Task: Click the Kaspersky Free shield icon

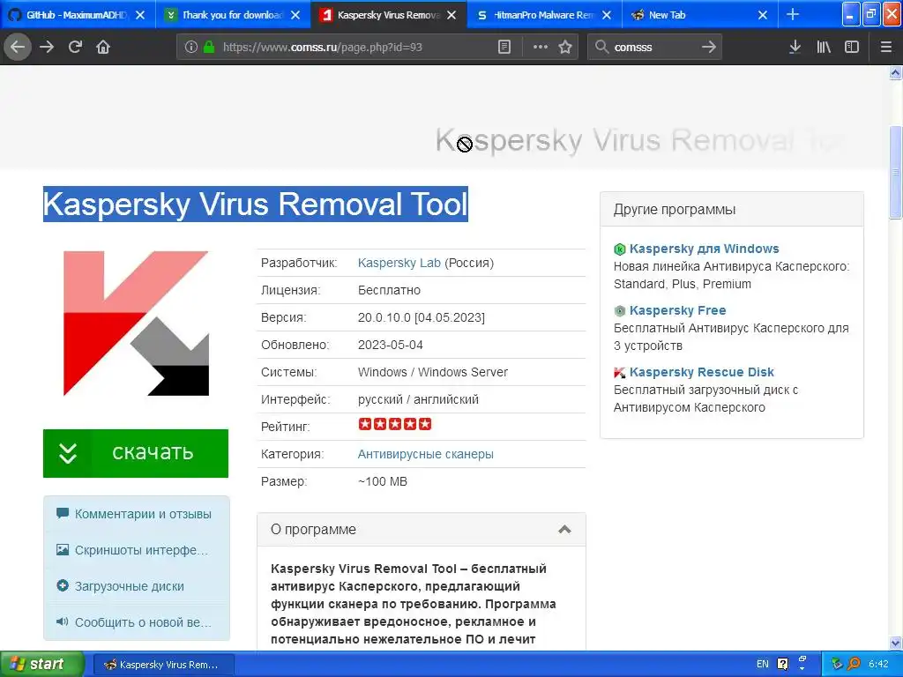Action: [620, 311]
